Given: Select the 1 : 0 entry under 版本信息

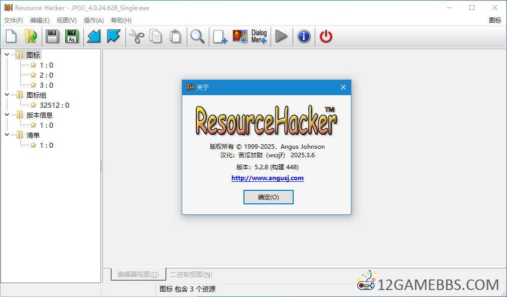Looking at the screenshot, I should point(46,125).
